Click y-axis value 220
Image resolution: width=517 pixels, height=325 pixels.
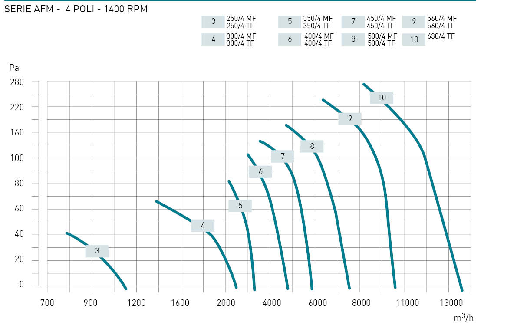[x=17, y=107]
